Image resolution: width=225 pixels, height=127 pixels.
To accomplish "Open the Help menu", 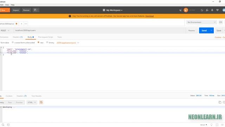I will tap(13, 5).
